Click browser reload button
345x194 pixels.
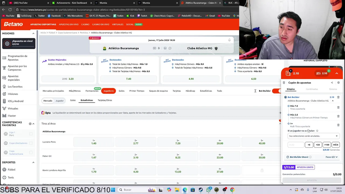(x=10, y=10)
